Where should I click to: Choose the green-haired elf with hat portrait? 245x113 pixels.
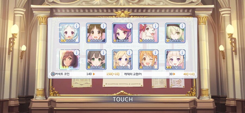tap(175, 33)
